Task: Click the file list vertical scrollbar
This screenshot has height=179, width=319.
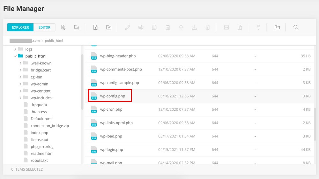Action: [x=315, y=124]
